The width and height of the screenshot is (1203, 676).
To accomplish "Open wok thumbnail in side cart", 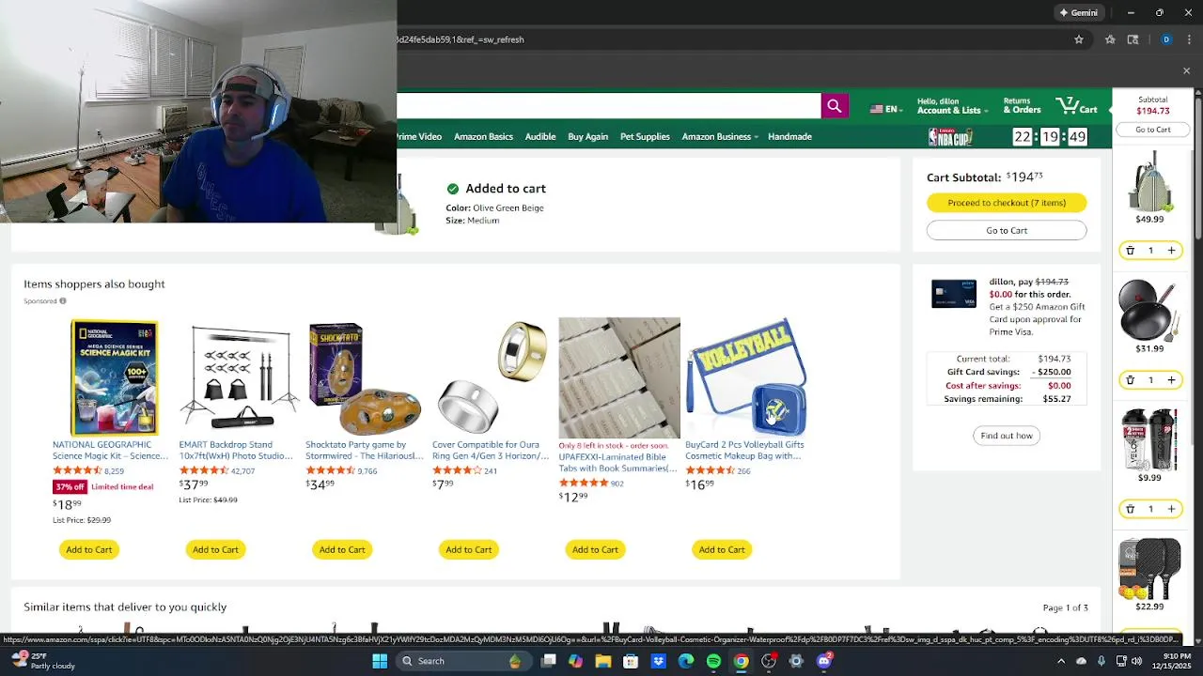I will [1149, 311].
